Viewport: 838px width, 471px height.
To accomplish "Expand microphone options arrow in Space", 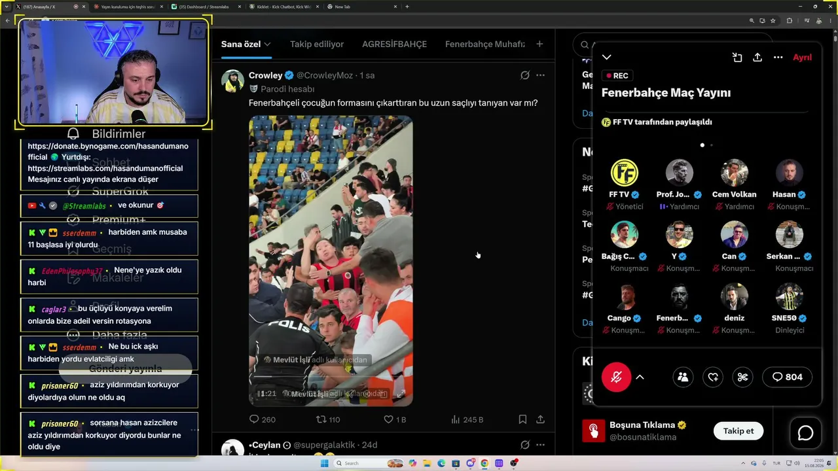I will click(640, 377).
